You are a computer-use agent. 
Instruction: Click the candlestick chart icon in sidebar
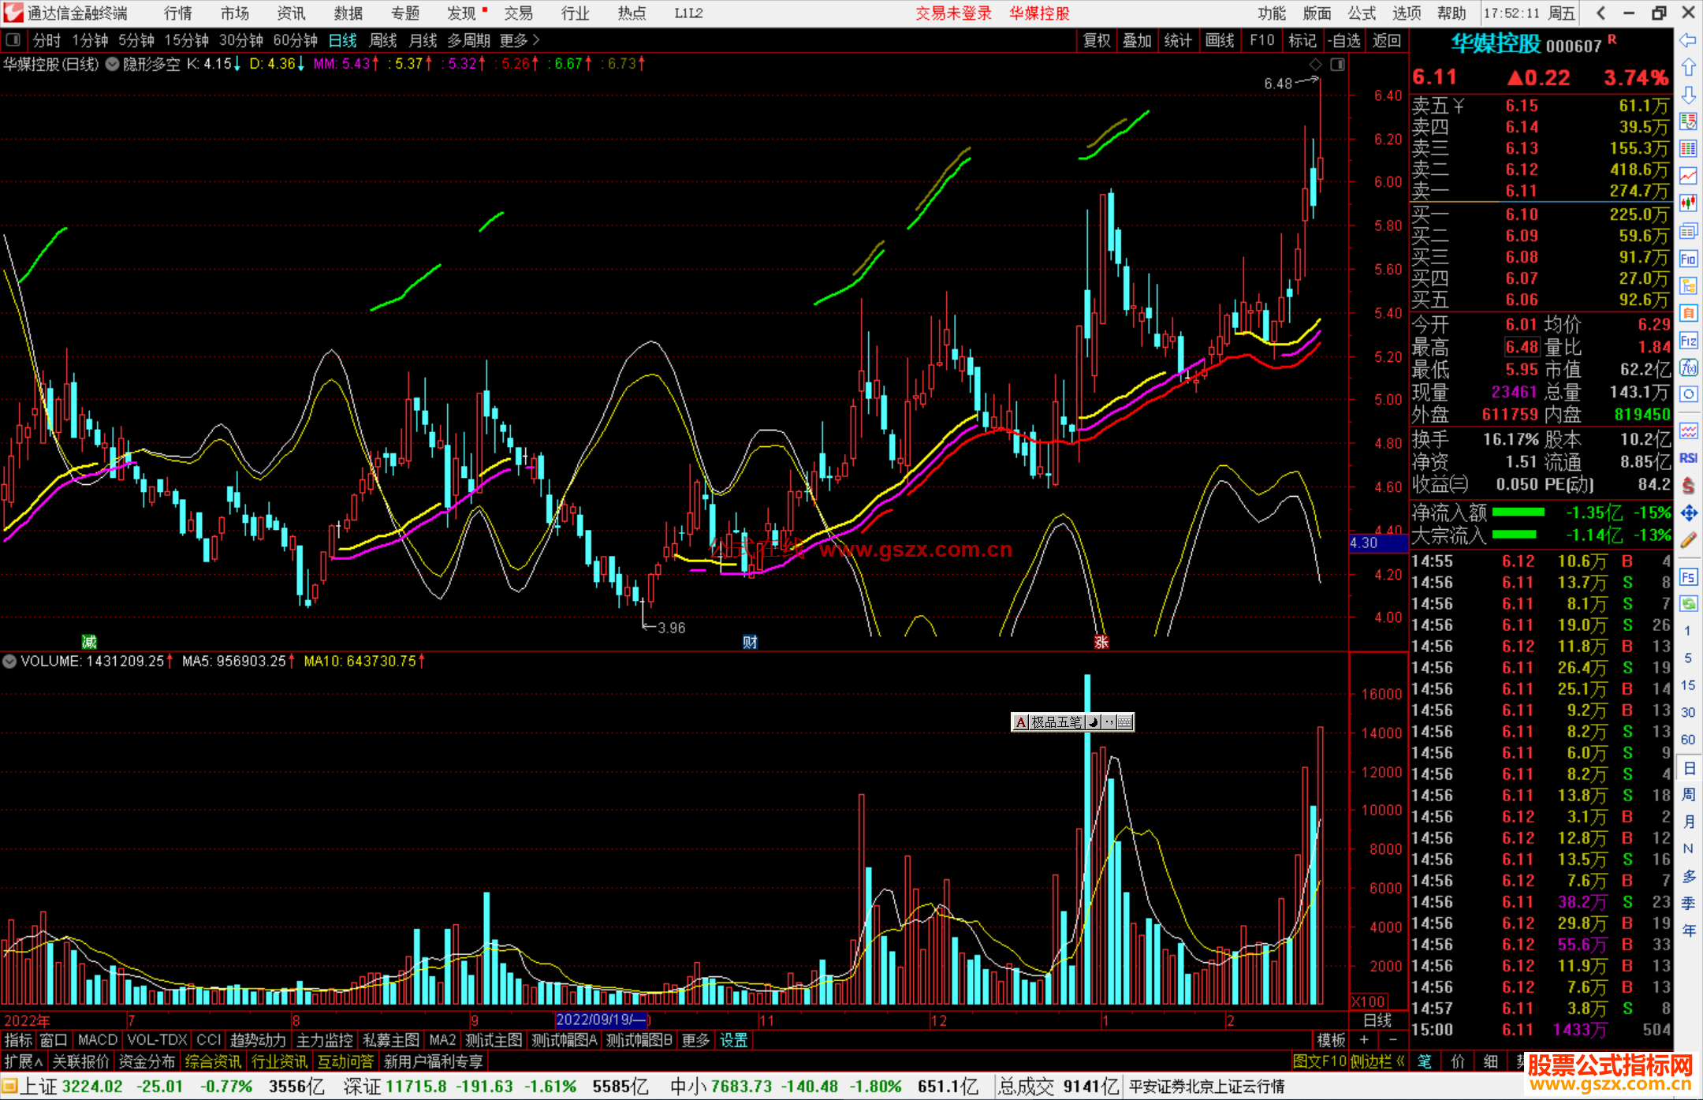(x=1688, y=203)
